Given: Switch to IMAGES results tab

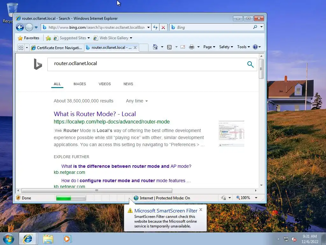Looking at the screenshot, I should pos(80,84).
